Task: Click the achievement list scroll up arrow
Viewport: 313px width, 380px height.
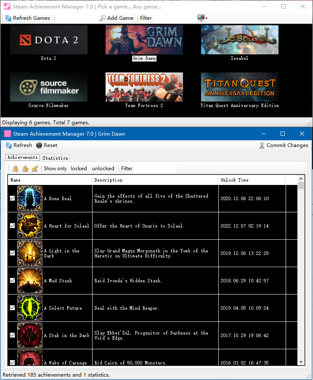Action: click(x=301, y=179)
